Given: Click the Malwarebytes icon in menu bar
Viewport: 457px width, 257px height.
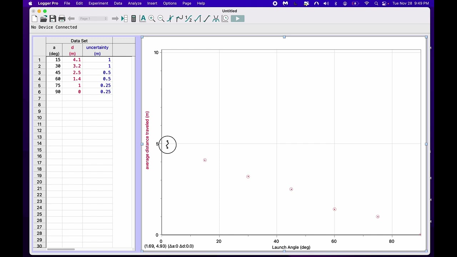Looking at the screenshot, I should tap(285, 3).
